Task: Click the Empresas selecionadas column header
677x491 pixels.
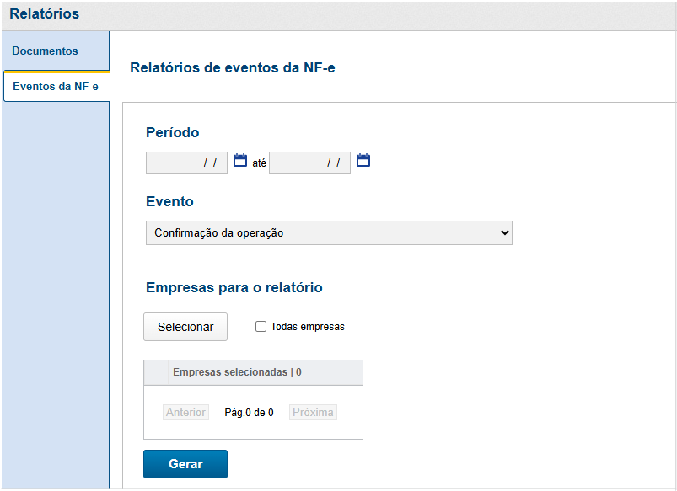Action: click(x=237, y=372)
